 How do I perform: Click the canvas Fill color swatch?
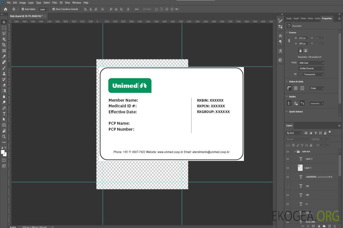300,74
